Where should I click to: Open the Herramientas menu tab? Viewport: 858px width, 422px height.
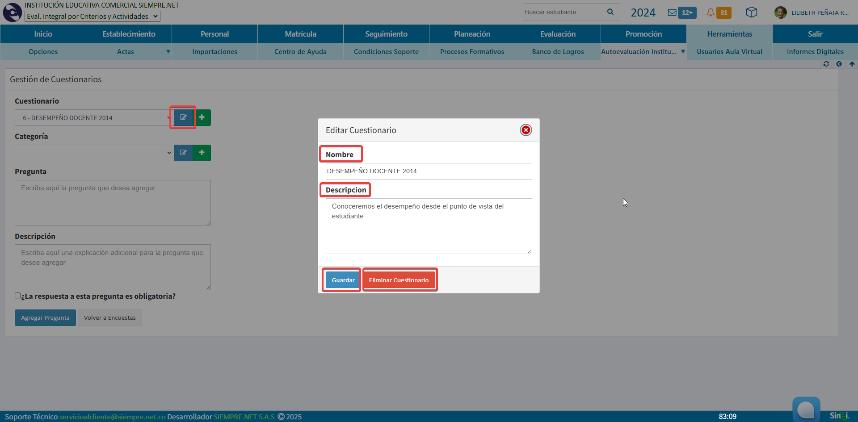tap(729, 34)
